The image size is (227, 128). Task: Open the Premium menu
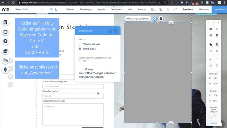(142, 10)
